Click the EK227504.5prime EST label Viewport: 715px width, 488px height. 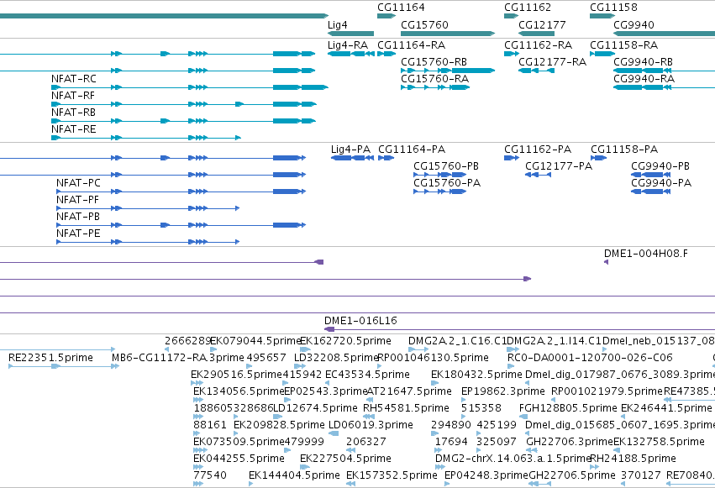coord(345,459)
